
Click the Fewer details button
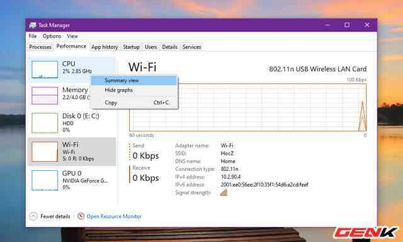(50, 216)
